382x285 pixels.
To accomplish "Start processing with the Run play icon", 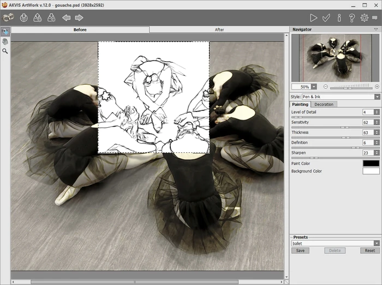I will tap(313, 18).
